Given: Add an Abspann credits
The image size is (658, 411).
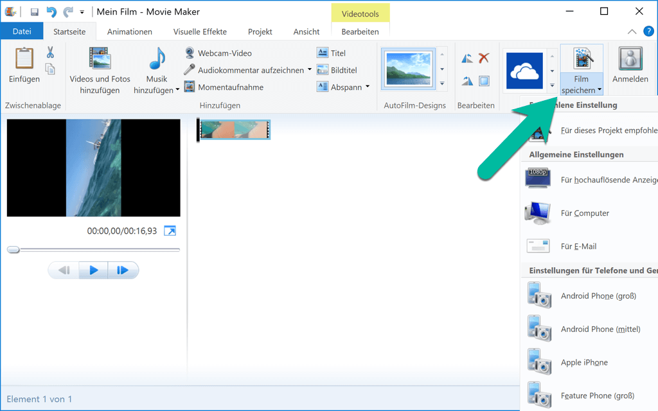Looking at the screenshot, I should (x=339, y=87).
